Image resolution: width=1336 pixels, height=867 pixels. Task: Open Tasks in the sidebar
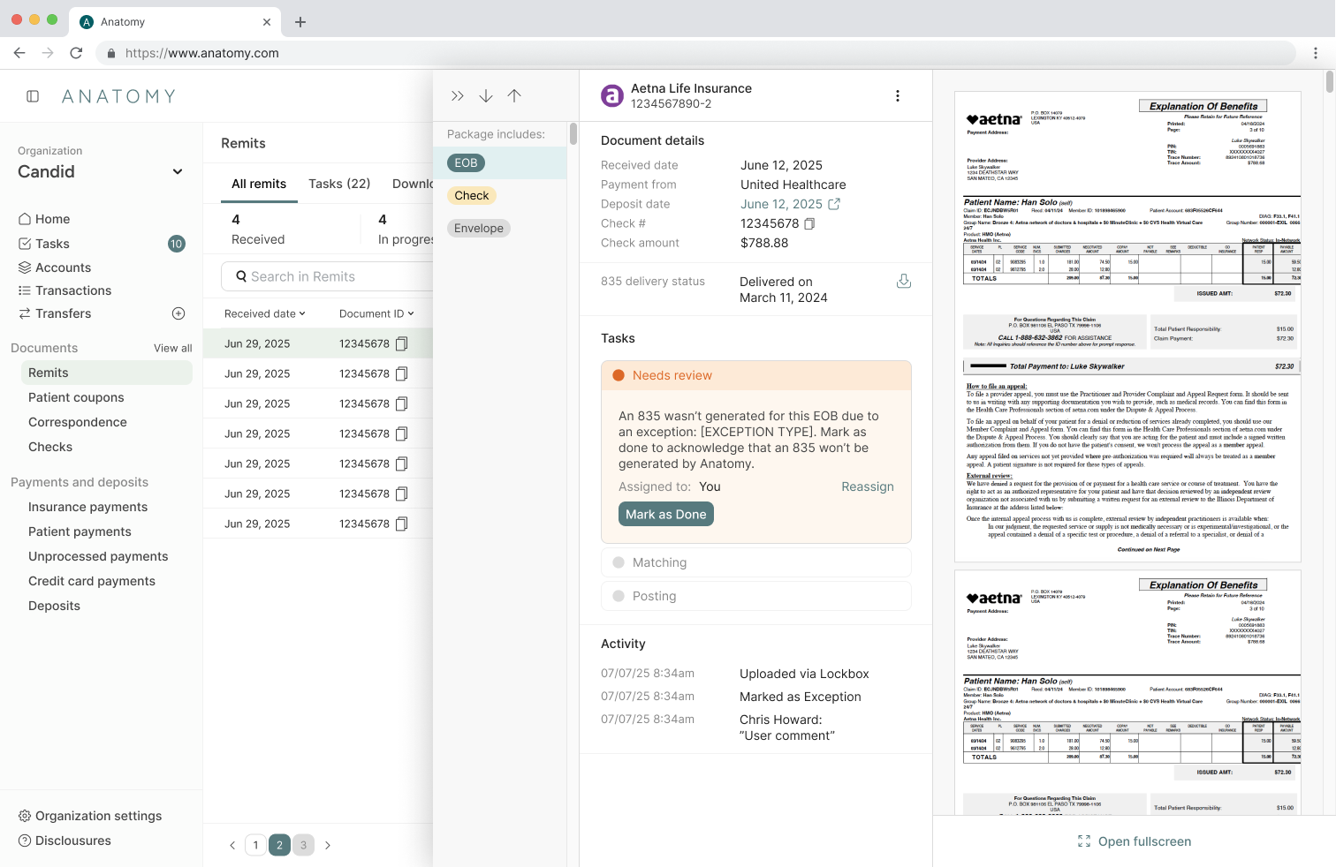point(44,244)
